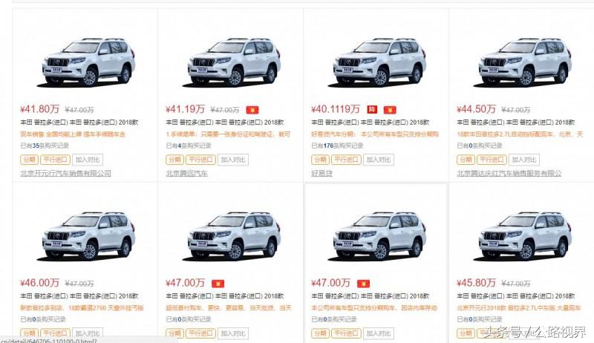This screenshot has width=594, height=343.
Task: Click the 平行进口 tag under the ¥41.19万 listing
Action: [200, 160]
